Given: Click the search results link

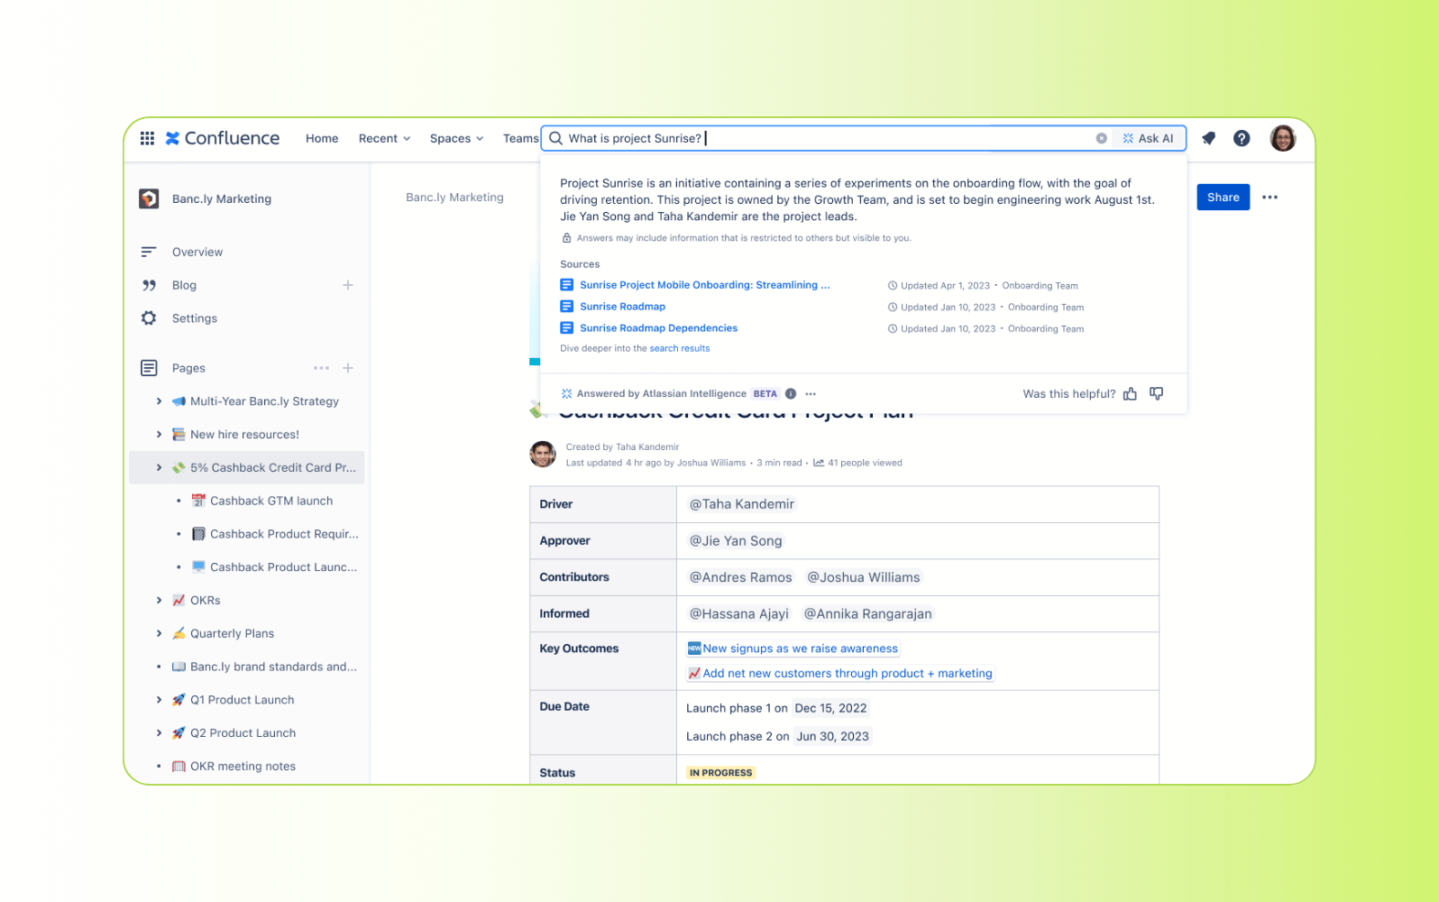Looking at the screenshot, I should point(680,348).
